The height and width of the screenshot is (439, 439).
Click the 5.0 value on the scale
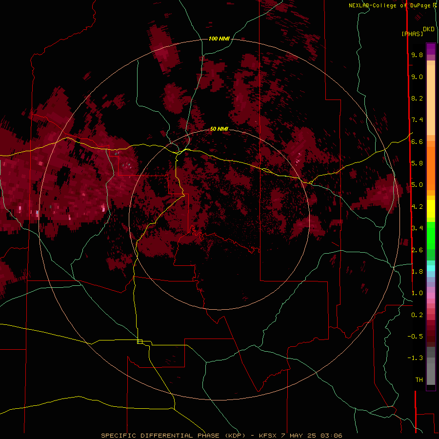point(417,185)
